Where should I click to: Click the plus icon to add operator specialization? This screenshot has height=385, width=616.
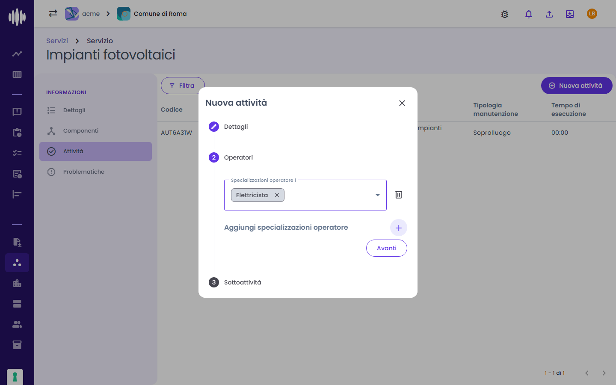[x=399, y=228]
